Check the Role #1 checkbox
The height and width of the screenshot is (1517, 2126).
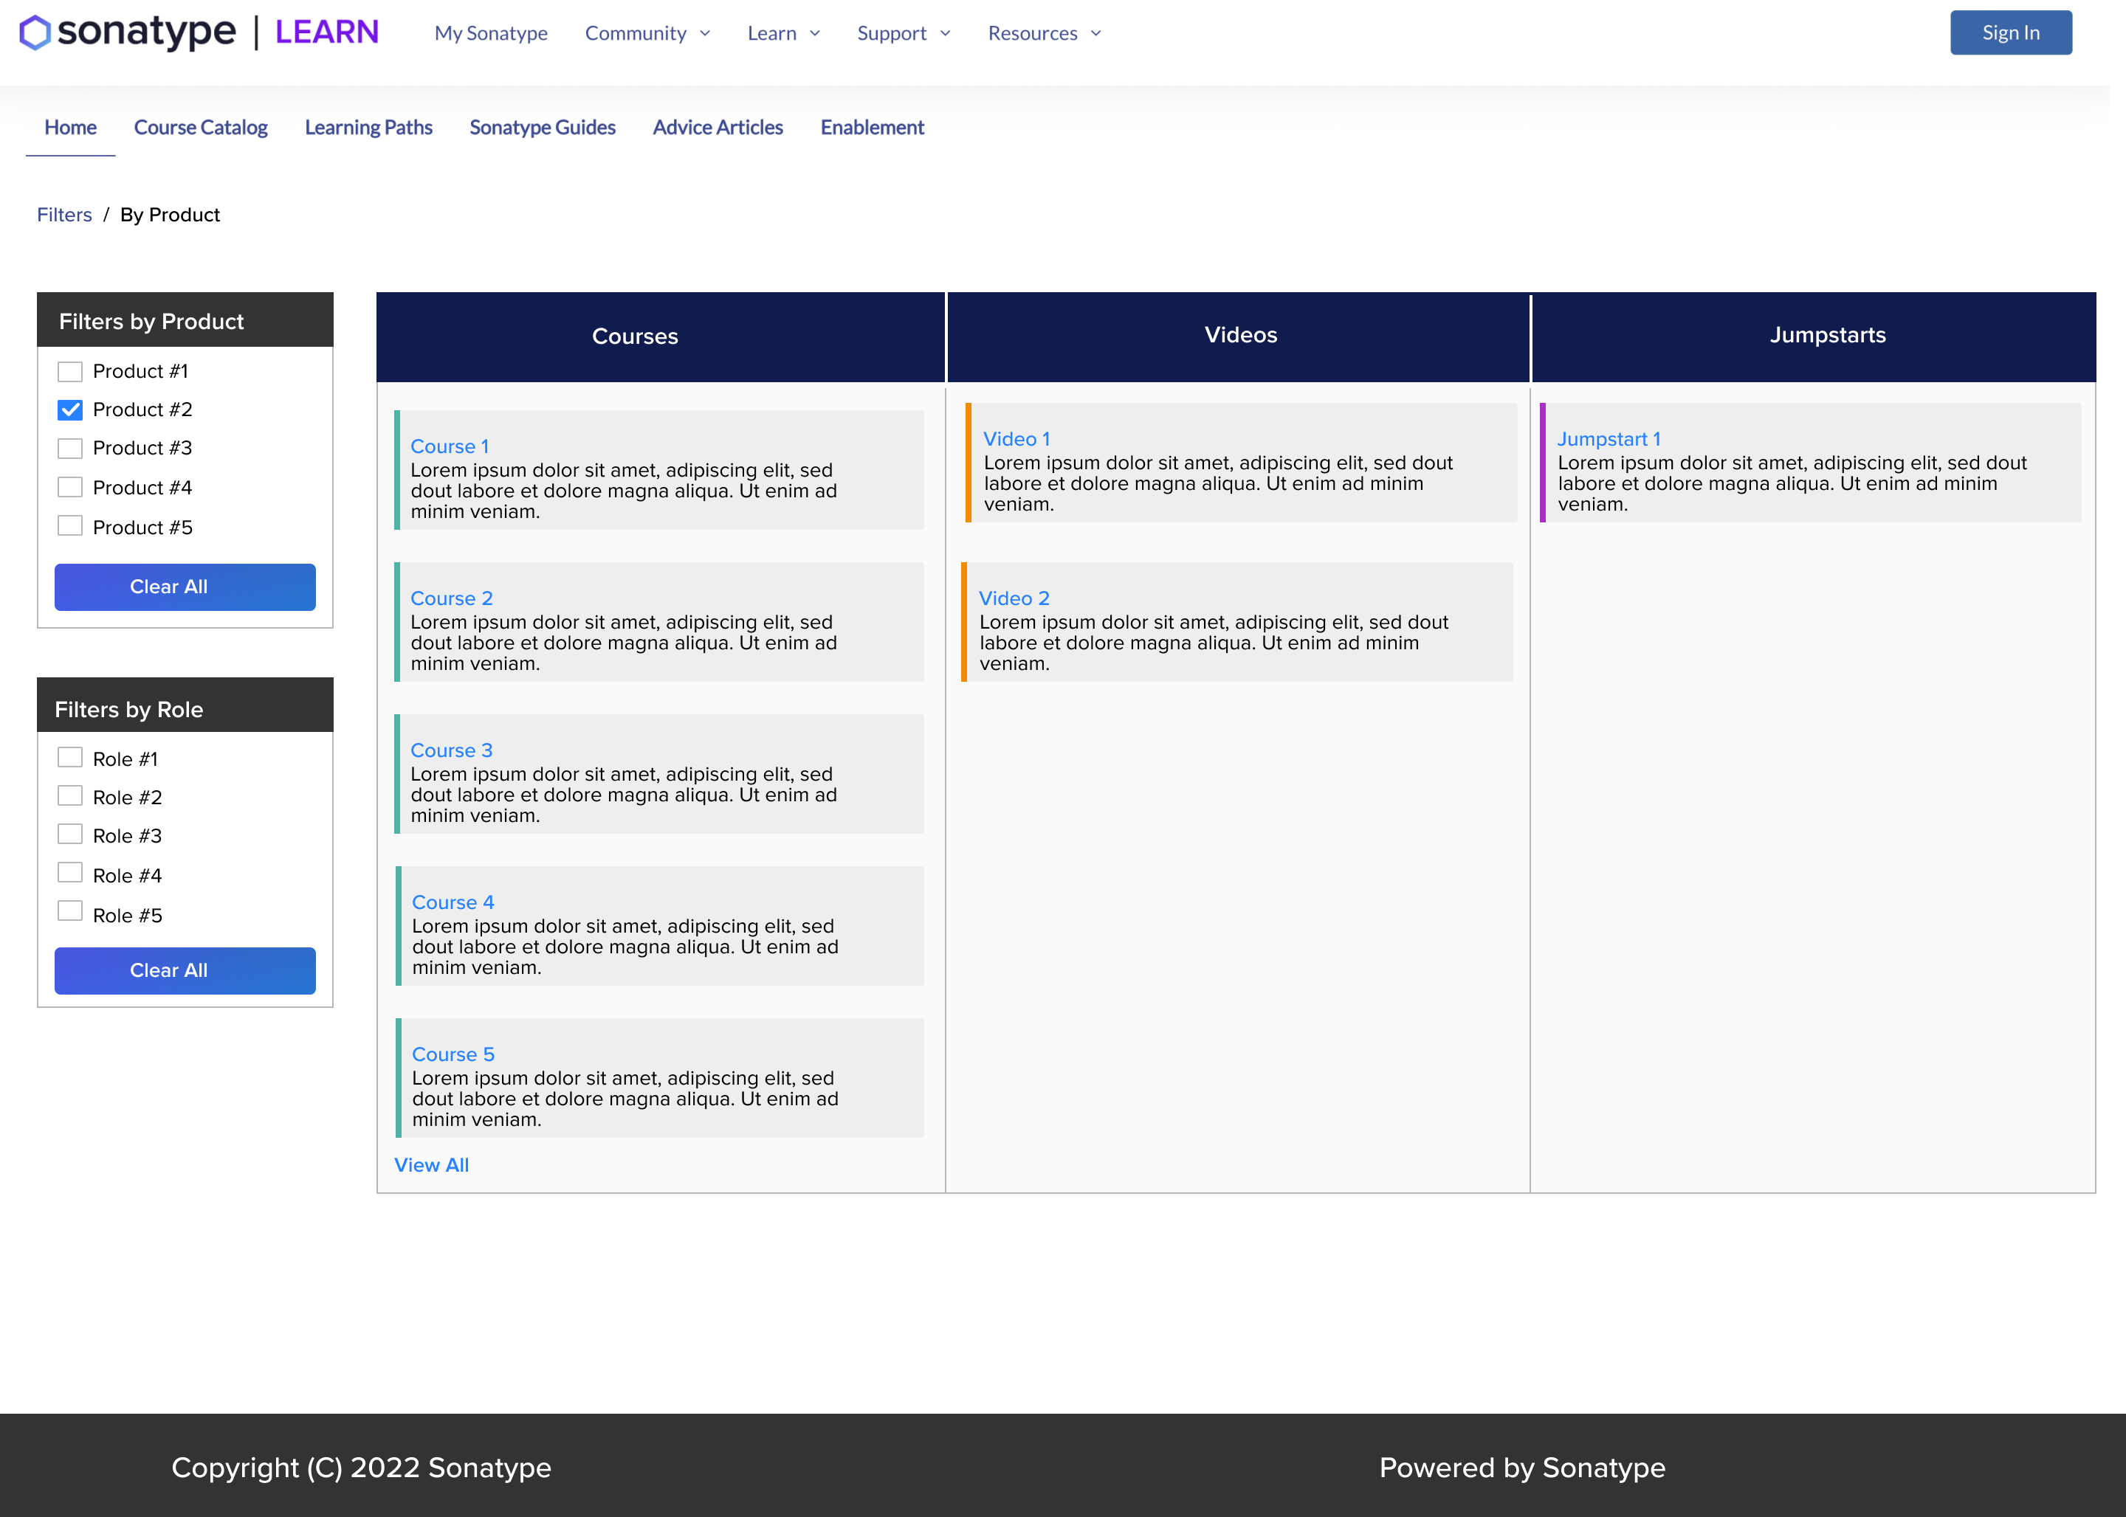[x=70, y=758]
